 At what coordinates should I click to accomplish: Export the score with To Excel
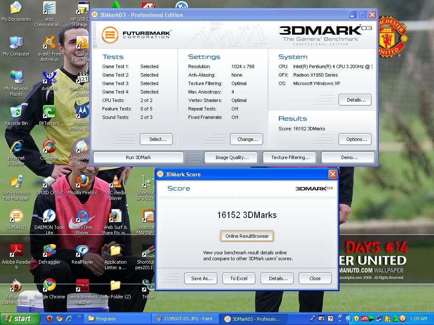[239, 278]
